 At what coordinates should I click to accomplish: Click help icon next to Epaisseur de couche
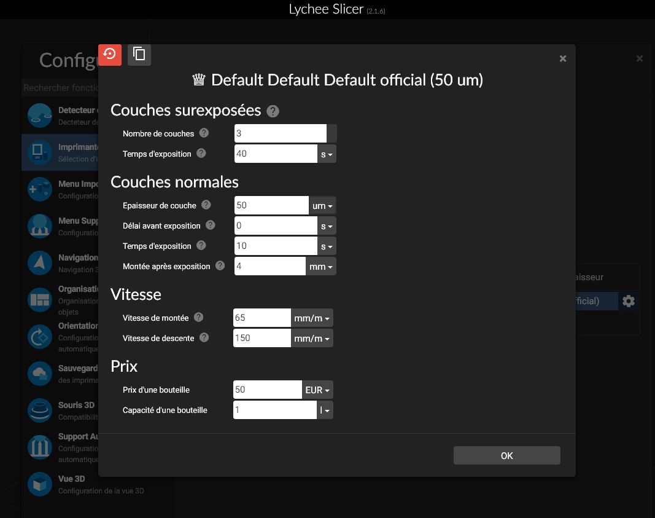click(x=206, y=205)
